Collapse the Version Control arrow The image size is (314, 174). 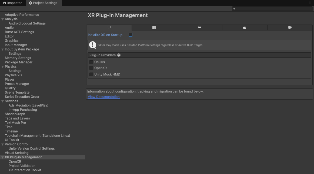pos(3,144)
